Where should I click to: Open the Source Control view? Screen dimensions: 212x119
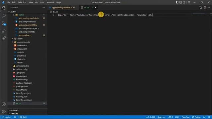(x=4, y=23)
